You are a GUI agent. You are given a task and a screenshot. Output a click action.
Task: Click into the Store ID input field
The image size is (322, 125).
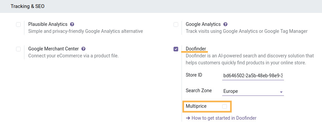(x=253, y=76)
